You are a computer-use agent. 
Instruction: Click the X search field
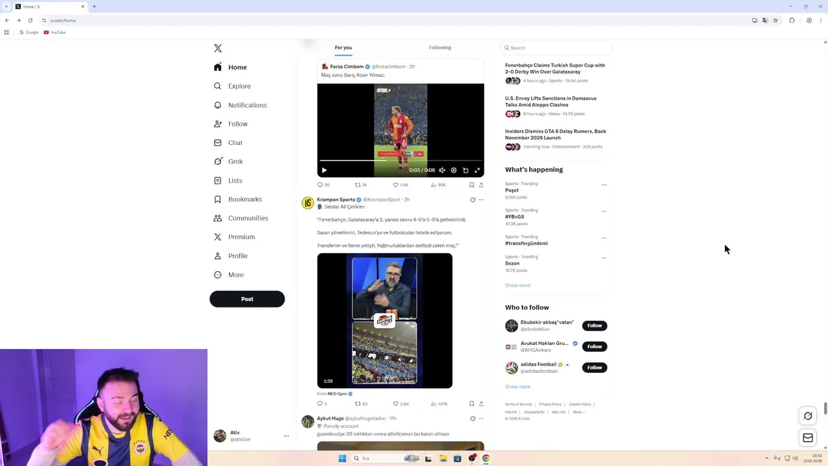click(556, 48)
